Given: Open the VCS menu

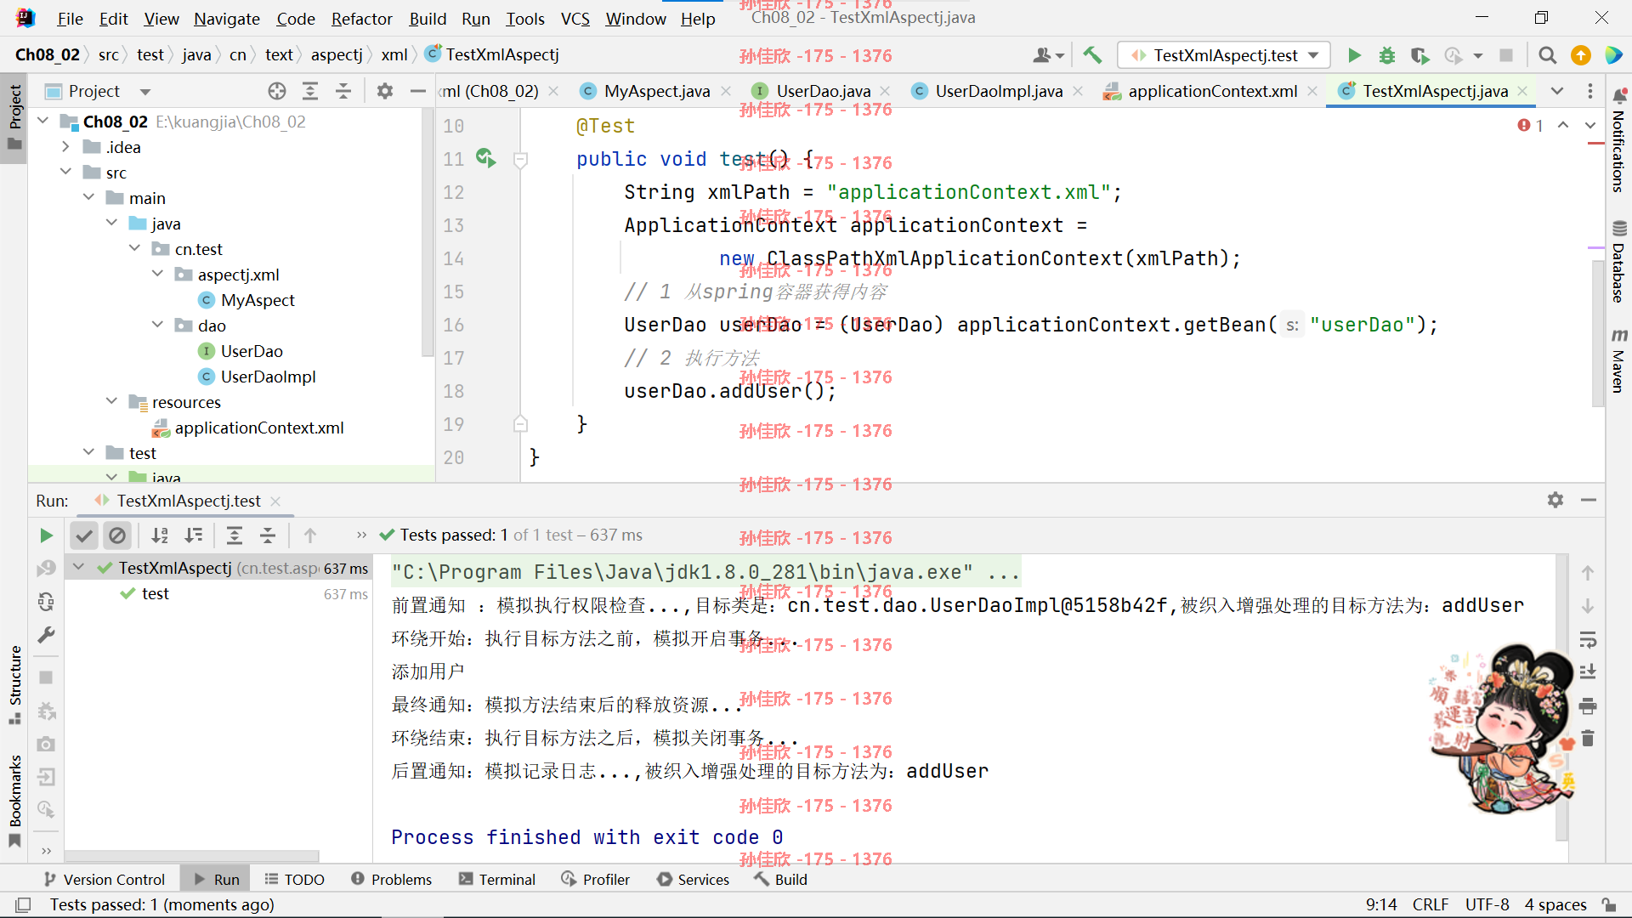Looking at the screenshot, I should click(575, 19).
